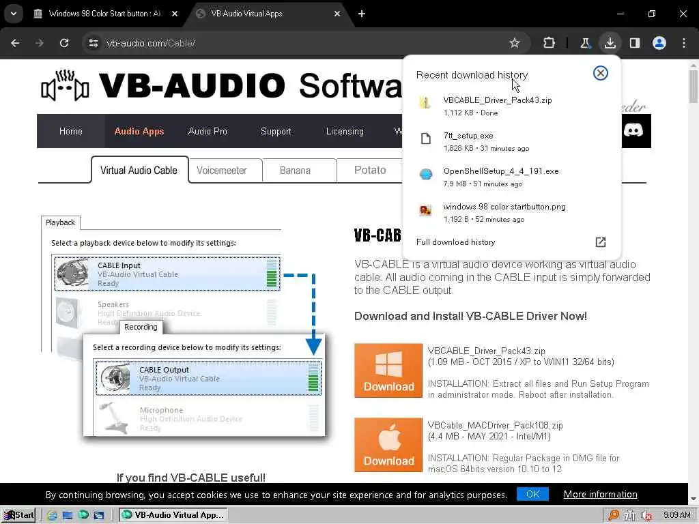This screenshot has width=699, height=524.
Task: Select the Virtual Audio Cable tab
Action: [139, 170]
